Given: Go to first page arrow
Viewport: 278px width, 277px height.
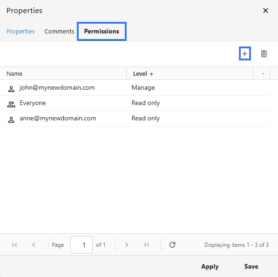Looking at the screenshot, I should tap(14, 245).
